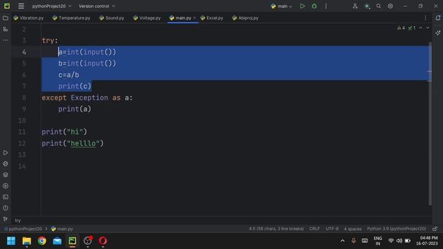Screen dimensions: 443x249
Task: Open the Run tool window
Action: (6, 153)
